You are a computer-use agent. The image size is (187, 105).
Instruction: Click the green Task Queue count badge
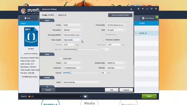pos(157,17)
